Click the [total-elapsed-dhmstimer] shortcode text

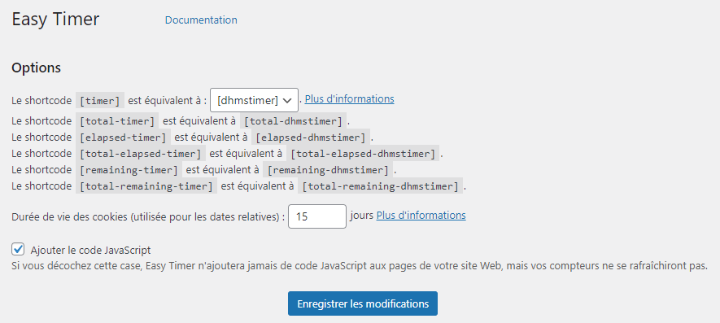363,154
